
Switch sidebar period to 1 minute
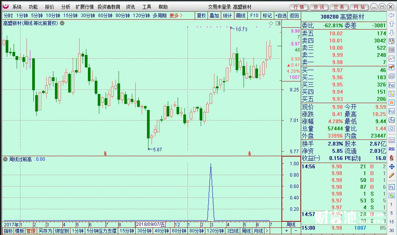pos(391,204)
